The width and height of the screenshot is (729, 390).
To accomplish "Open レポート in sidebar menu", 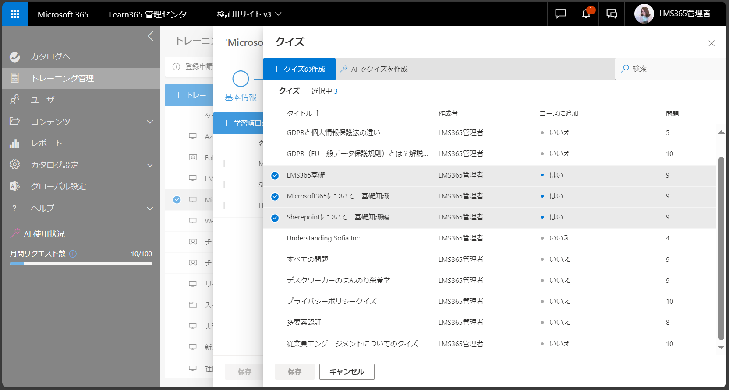I will pyautogui.click(x=81, y=143).
